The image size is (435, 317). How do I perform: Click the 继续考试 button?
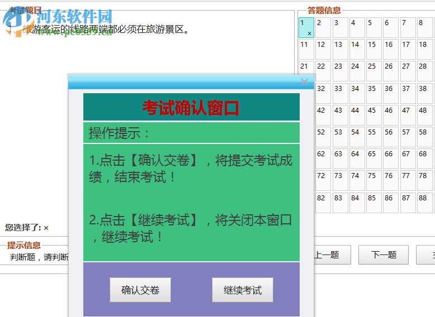(243, 290)
